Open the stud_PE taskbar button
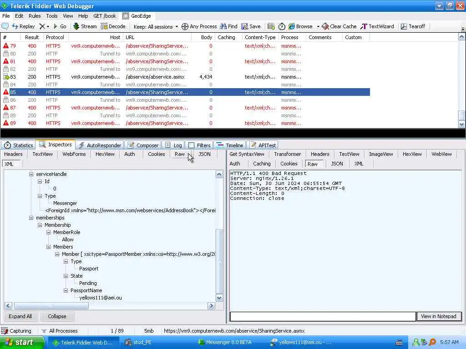Viewport: 466px width, 349px height. 138,343
